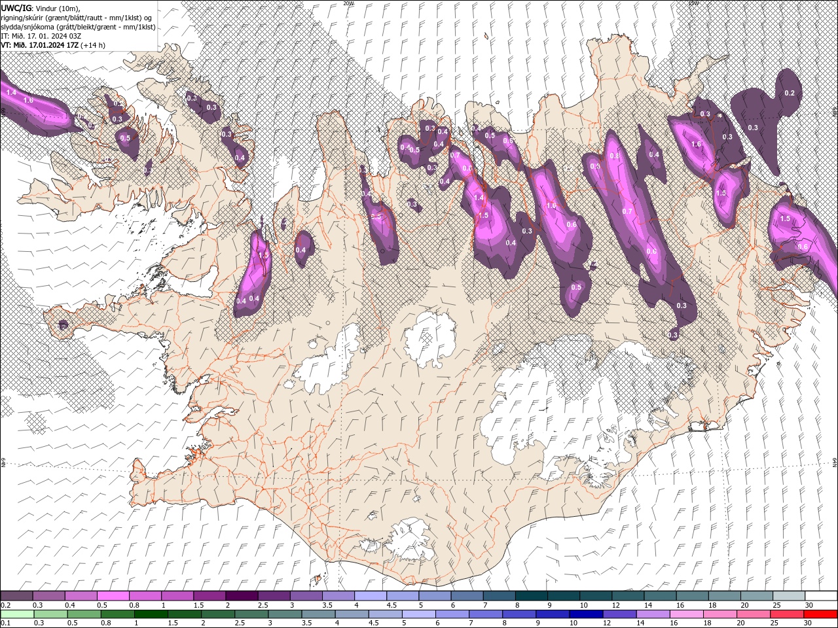Click the "64N" latitude label on the right edge
Viewport: 838px width, 628px height.
pyautogui.click(x=835, y=463)
